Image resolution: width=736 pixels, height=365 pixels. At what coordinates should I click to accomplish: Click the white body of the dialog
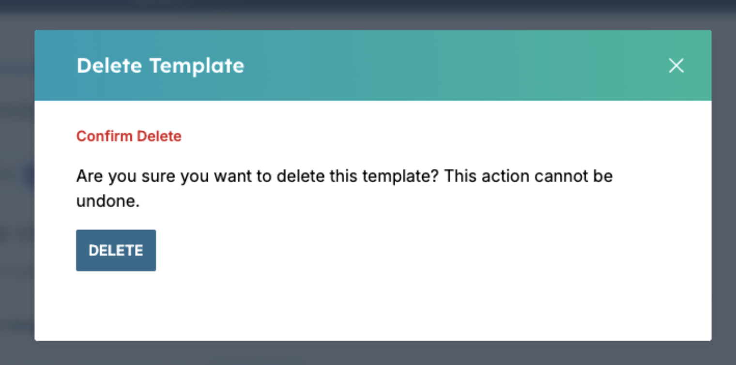tap(387, 305)
